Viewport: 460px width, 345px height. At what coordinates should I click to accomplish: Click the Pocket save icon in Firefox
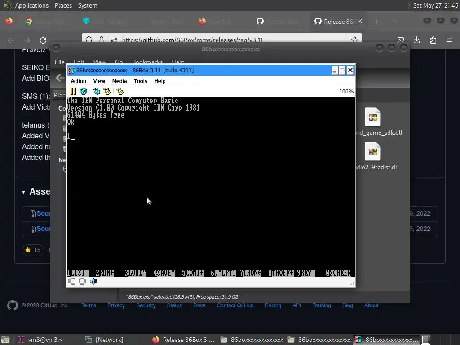[x=400, y=40]
